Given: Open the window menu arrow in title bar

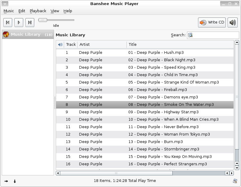Looking at the screenshot, I should point(5,4).
